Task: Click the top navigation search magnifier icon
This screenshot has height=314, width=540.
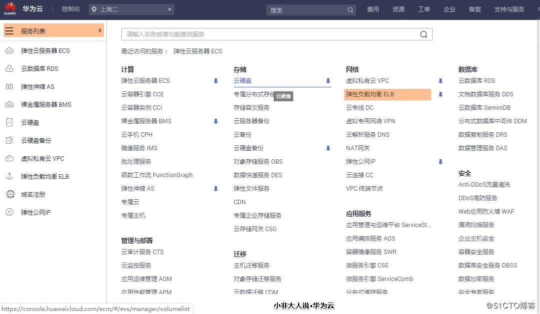Action: (350, 10)
